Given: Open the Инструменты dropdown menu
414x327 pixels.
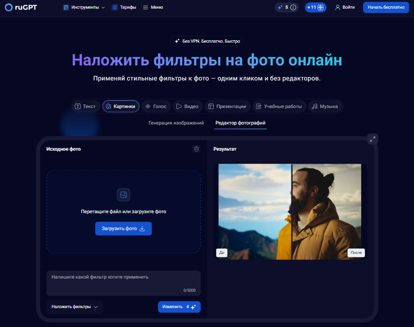Looking at the screenshot, I should pyautogui.click(x=84, y=8).
